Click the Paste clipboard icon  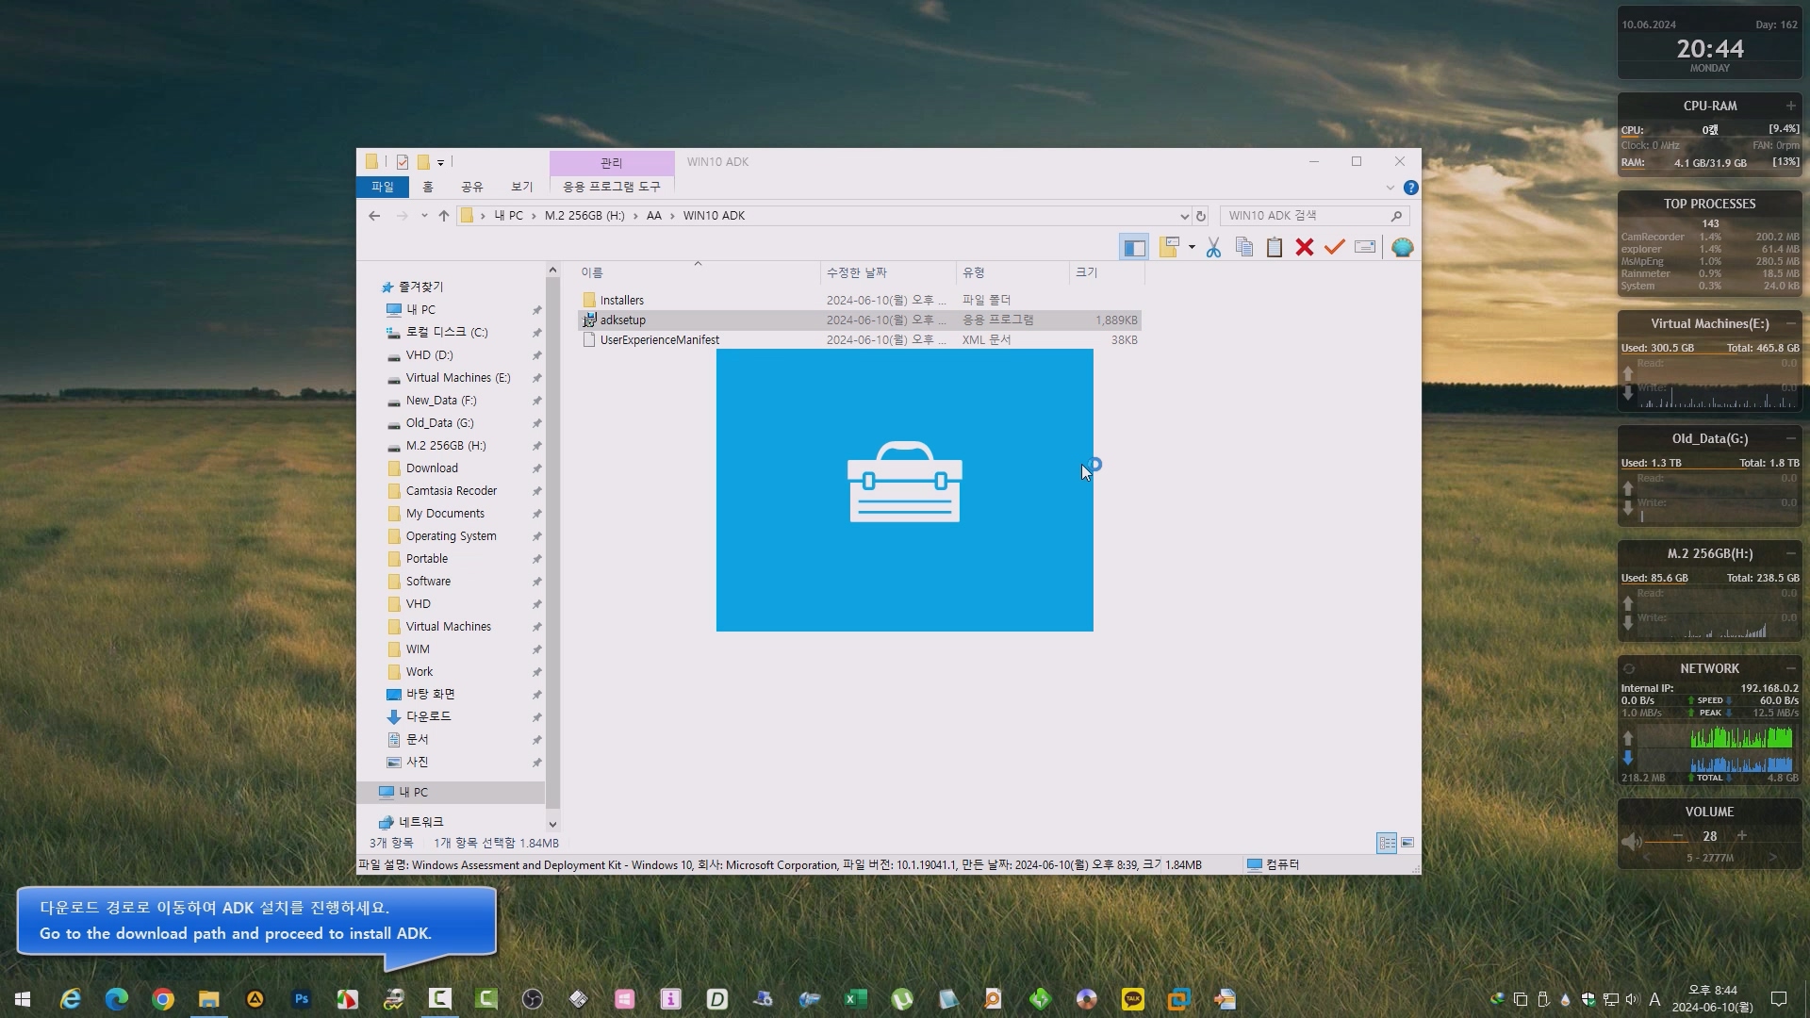click(1275, 247)
